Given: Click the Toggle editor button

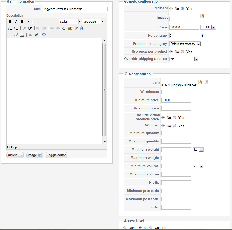Looking at the screenshot, I should point(56,155).
